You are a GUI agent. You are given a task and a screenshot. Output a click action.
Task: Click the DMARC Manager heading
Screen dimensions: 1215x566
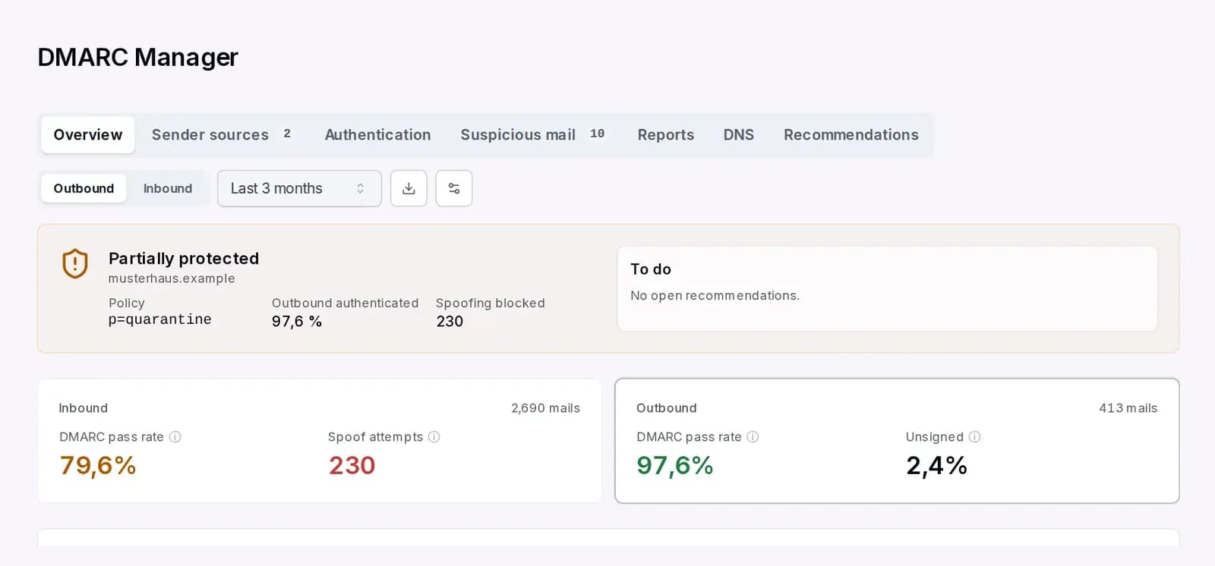138,58
